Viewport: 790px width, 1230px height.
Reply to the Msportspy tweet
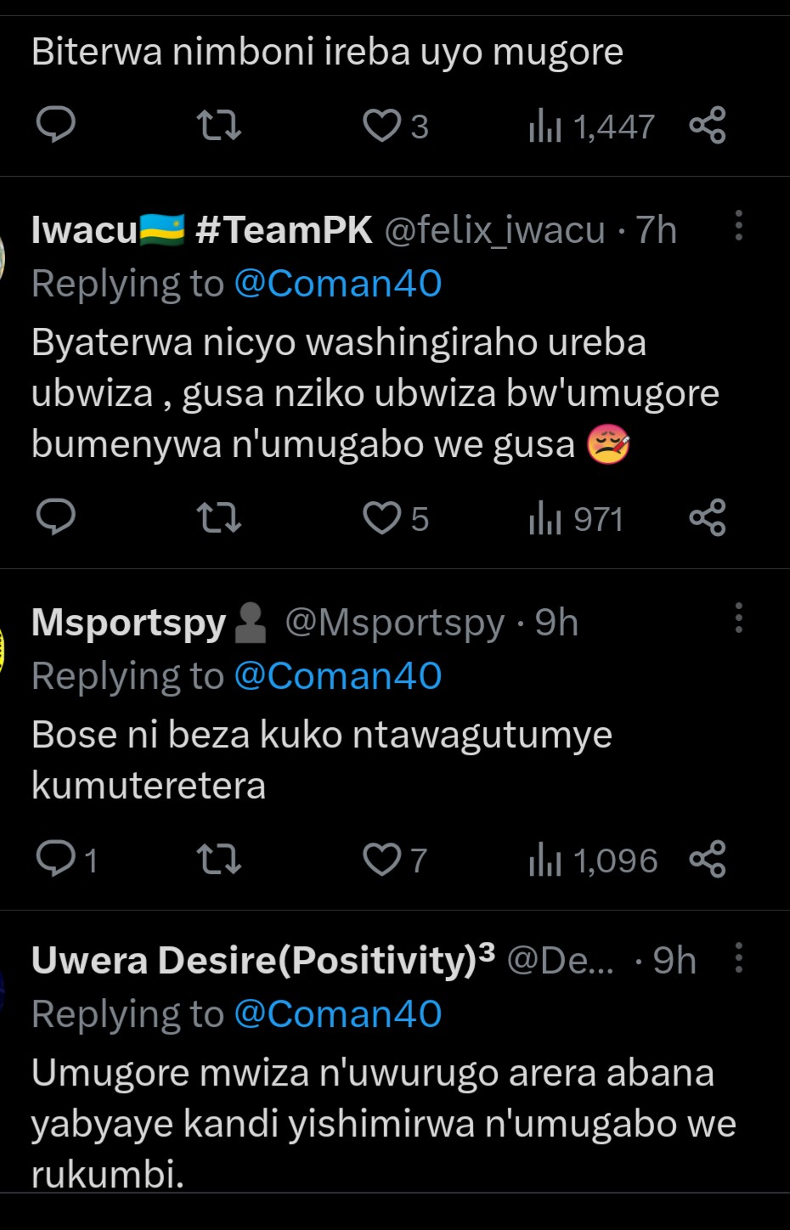click(x=56, y=860)
